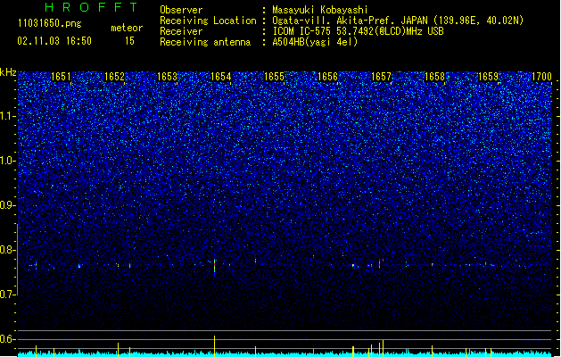The image size is (561, 357).
Task: Click the 'Receiving antenna' label
Action: click(x=205, y=42)
